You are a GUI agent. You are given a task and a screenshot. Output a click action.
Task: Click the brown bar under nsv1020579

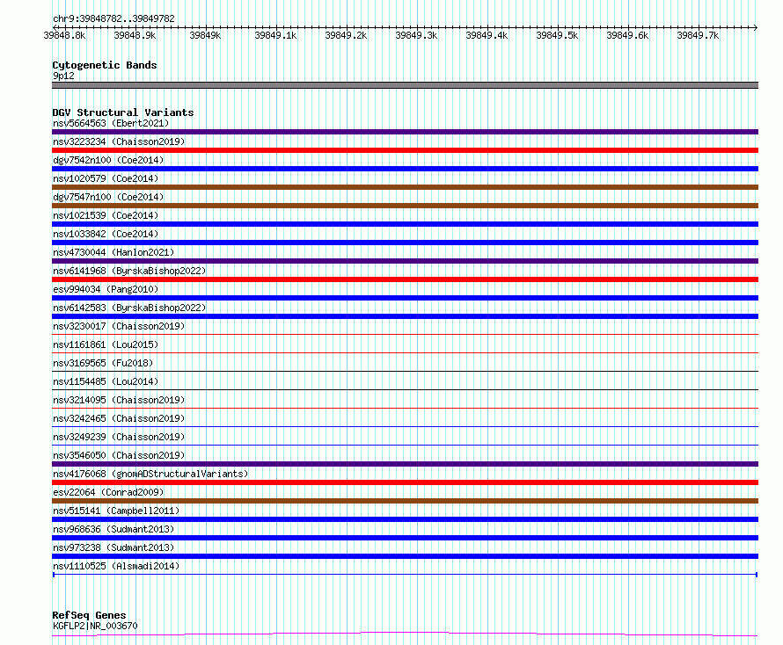[405, 187]
